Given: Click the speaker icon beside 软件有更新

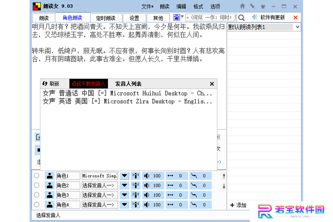Looking at the screenshot, I should click(x=255, y=17).
